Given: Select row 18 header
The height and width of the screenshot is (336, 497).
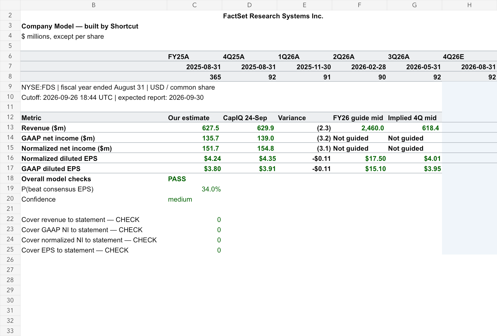Looking at the screenshot, I should (x=10, y=178).
